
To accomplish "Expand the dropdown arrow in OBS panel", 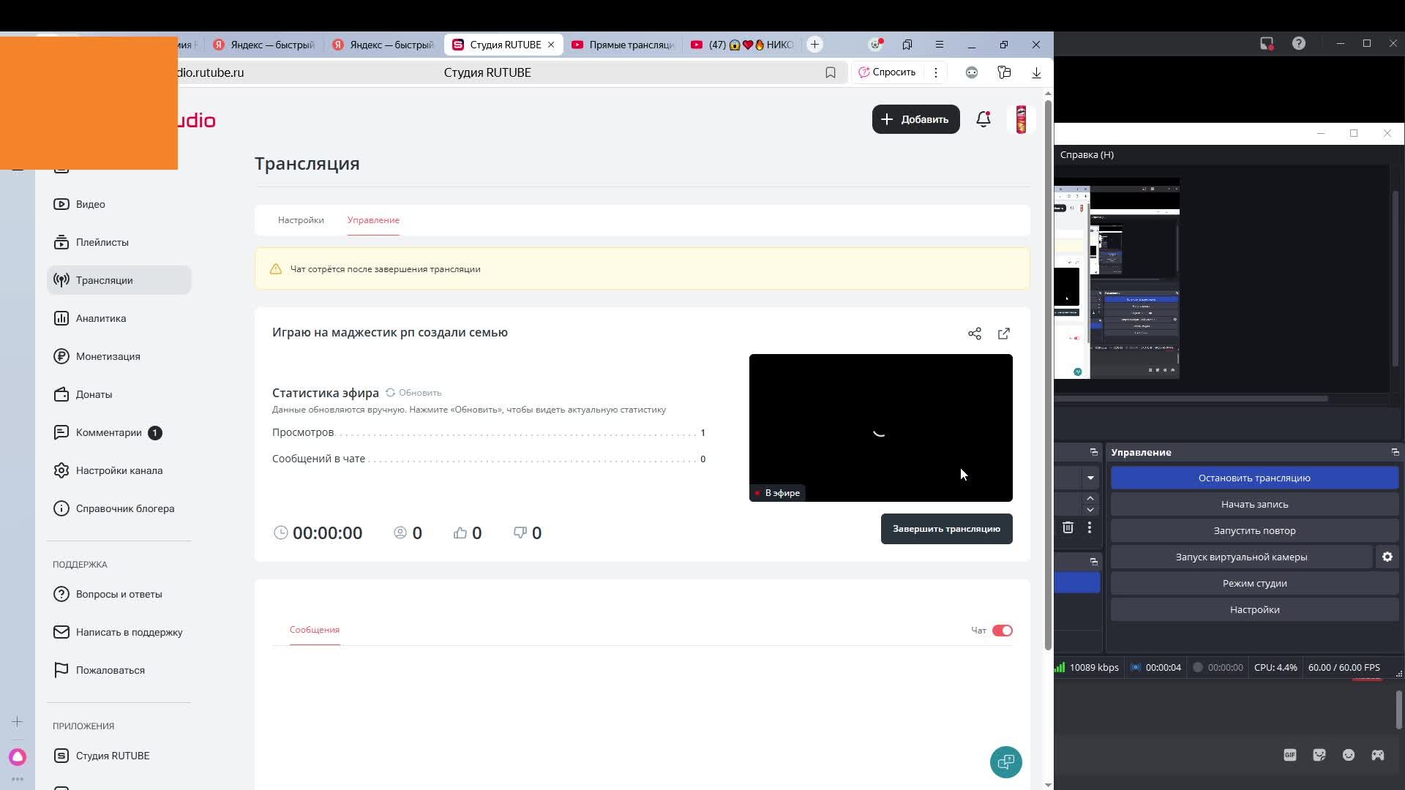I will coord(1090,478).
